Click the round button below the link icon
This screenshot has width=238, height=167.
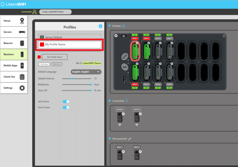125,67
